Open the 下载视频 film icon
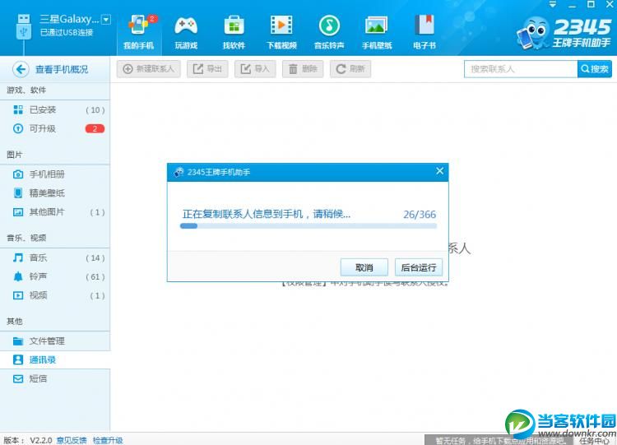The height and width of the screenshot is (445, 617). [281, 25]
